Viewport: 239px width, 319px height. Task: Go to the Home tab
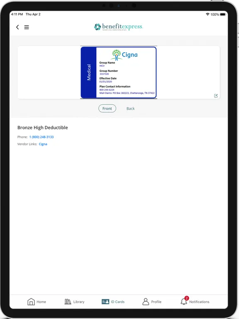tap(37, 302)
